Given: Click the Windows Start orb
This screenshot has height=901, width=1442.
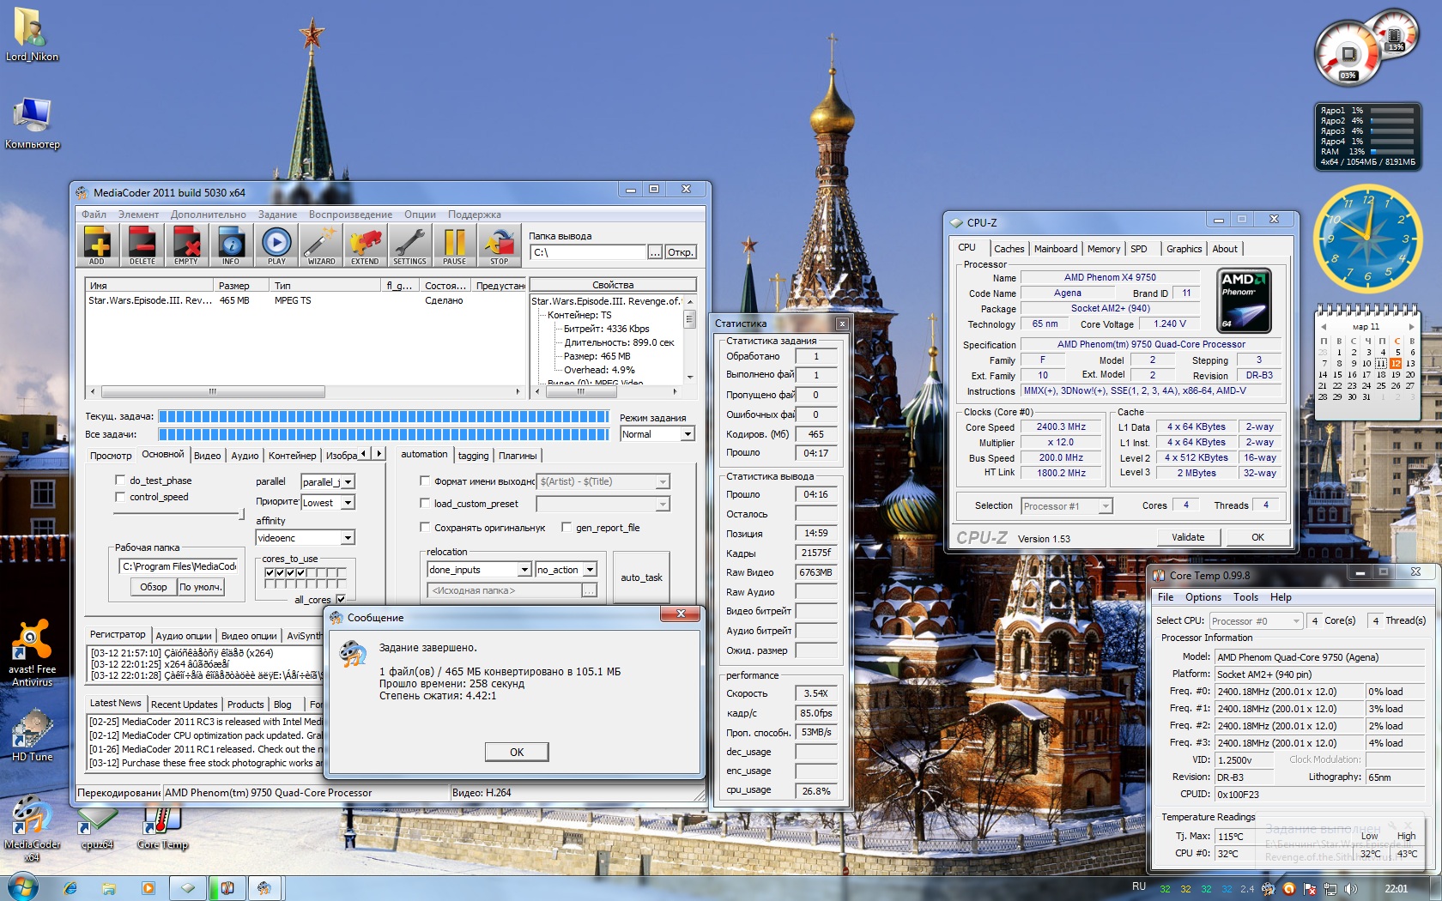Looking at the screenshot, I should [21, 887].
